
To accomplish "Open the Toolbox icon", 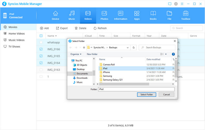I will click(186, 13).
